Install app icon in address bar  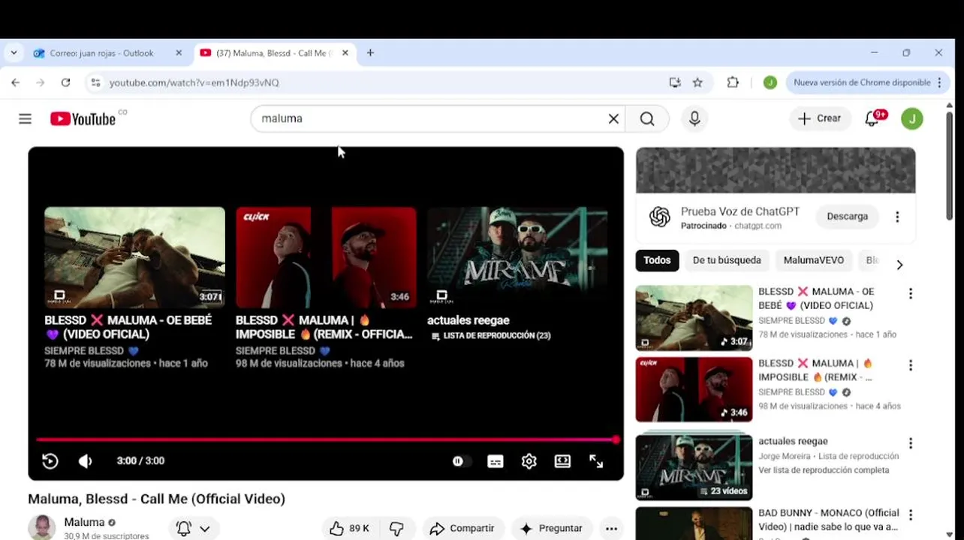(675, 82)
